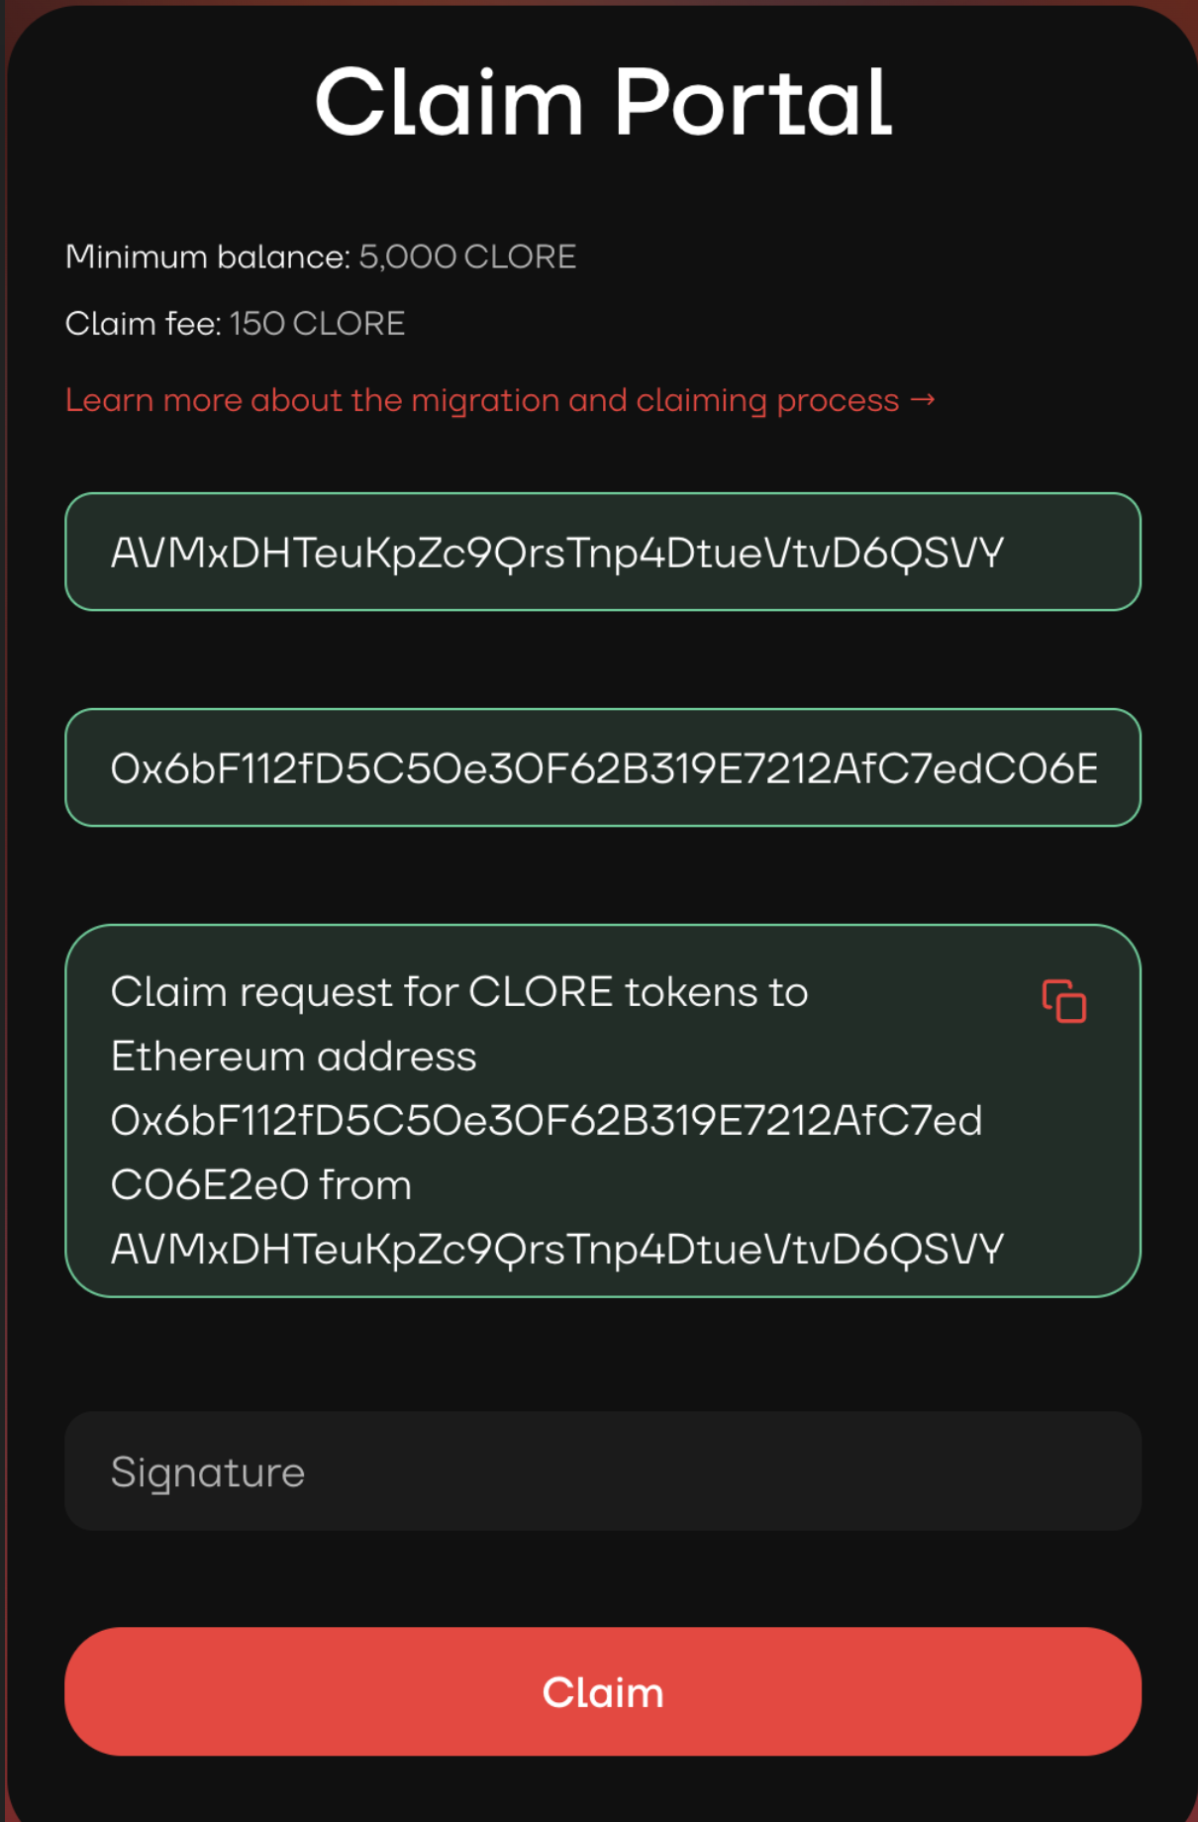Click the "Signature" placeholder text
The width and height of the screenshot is (1198, 1822).
click(x=208, y=1472)
